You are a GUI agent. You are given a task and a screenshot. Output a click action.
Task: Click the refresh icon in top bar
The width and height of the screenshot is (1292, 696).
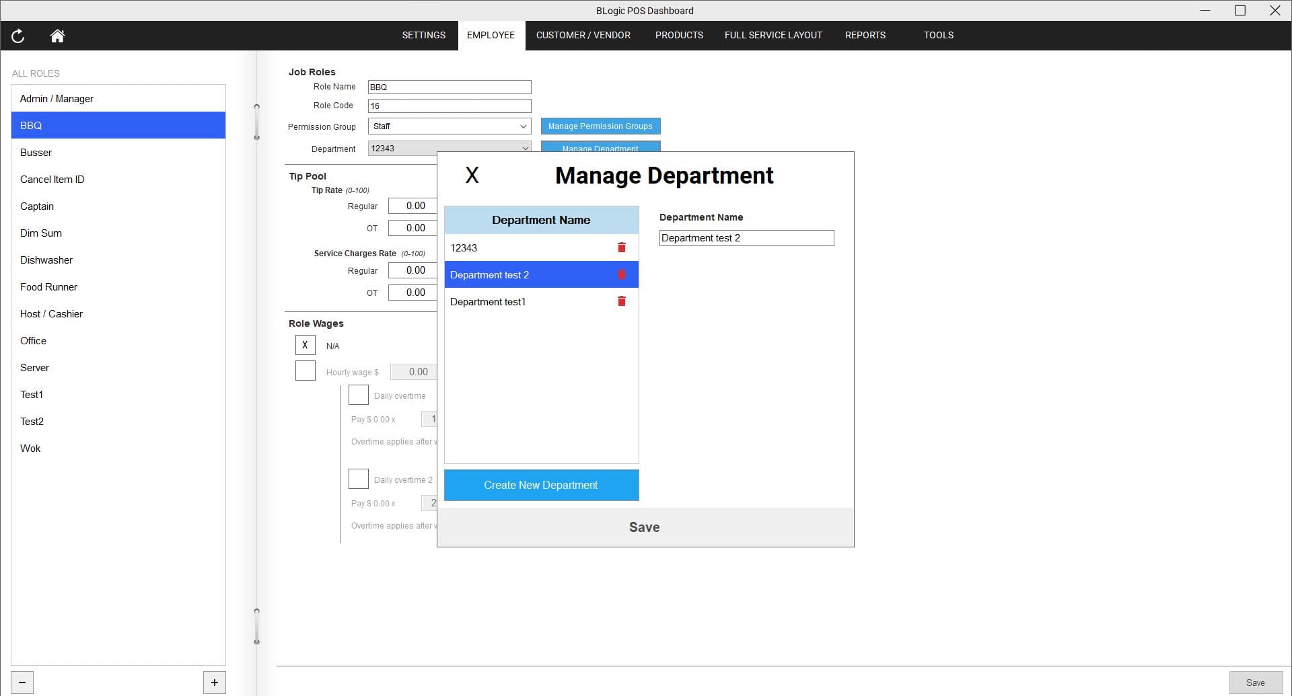(18, 36)
